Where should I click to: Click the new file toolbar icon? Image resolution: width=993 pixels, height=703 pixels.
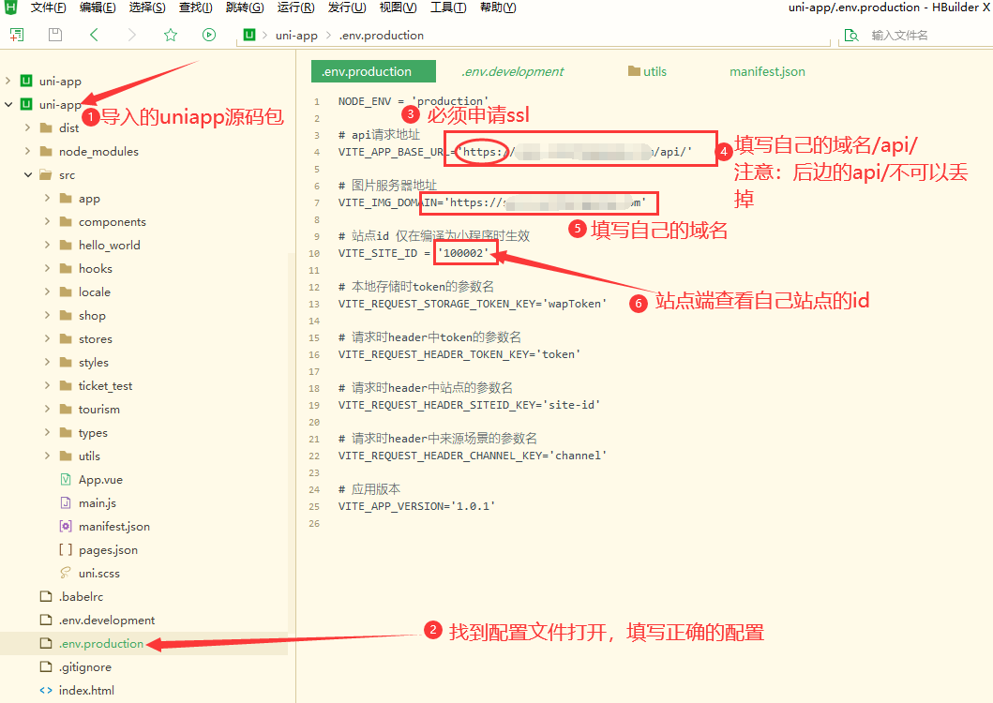point(17,35)
